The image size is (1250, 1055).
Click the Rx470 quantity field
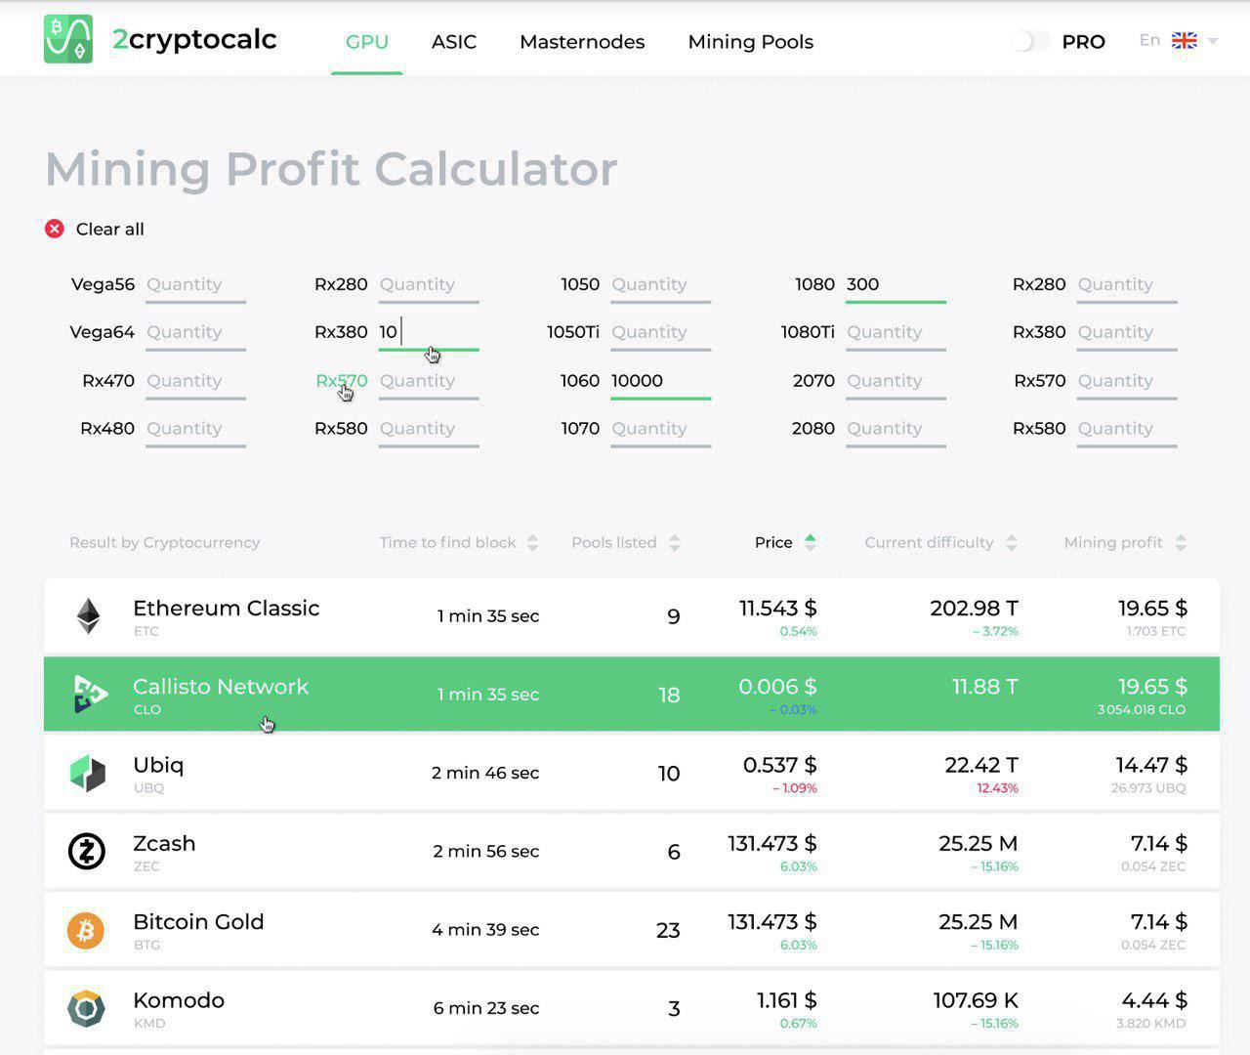point(195,382)
